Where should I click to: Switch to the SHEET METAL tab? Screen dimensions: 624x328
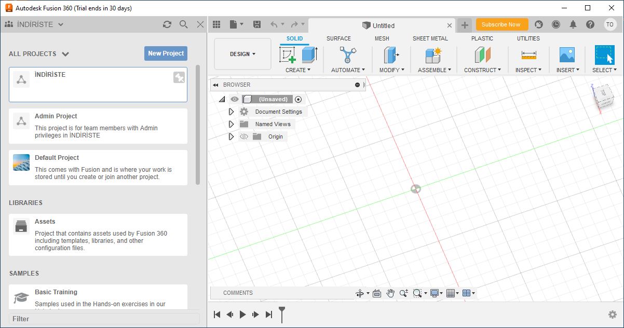pos(430,38)
